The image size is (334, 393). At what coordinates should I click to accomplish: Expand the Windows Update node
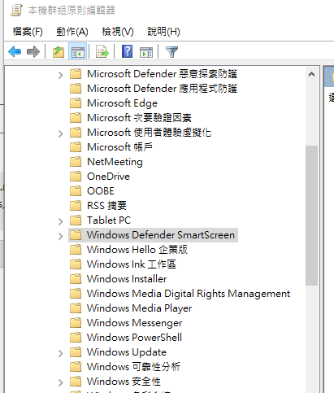(61, 353)
